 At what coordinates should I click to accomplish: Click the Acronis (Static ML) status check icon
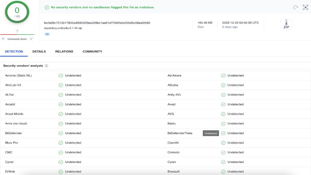tap(61, 76)
